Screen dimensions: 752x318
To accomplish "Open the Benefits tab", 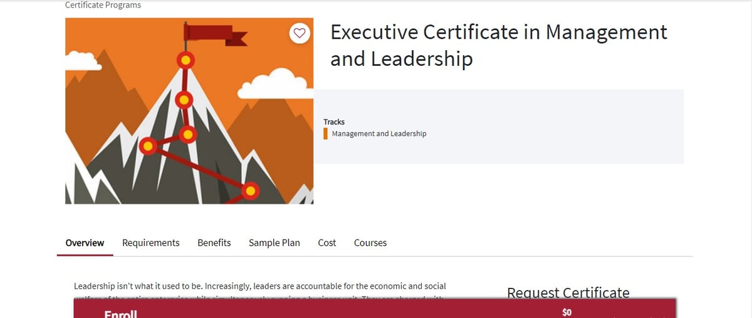I will [214, 243].
